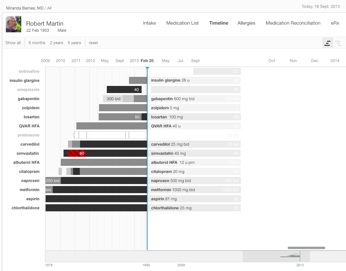The width and height of the screenshot is (346, 271).
Task: Go to the Medication List tab
Action: click(182, 23)
